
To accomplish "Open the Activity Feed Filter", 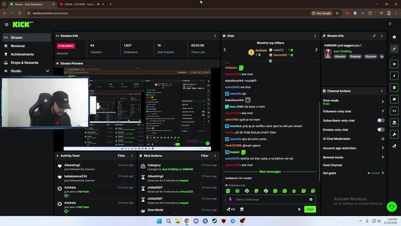I will [121, 156].
